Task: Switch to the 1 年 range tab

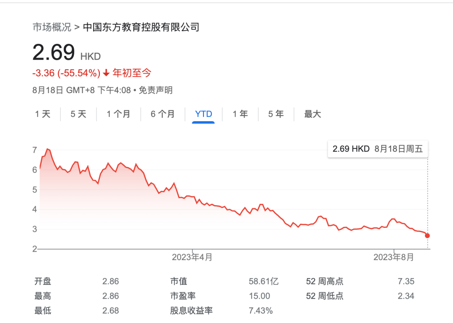Action: [240, 114]
